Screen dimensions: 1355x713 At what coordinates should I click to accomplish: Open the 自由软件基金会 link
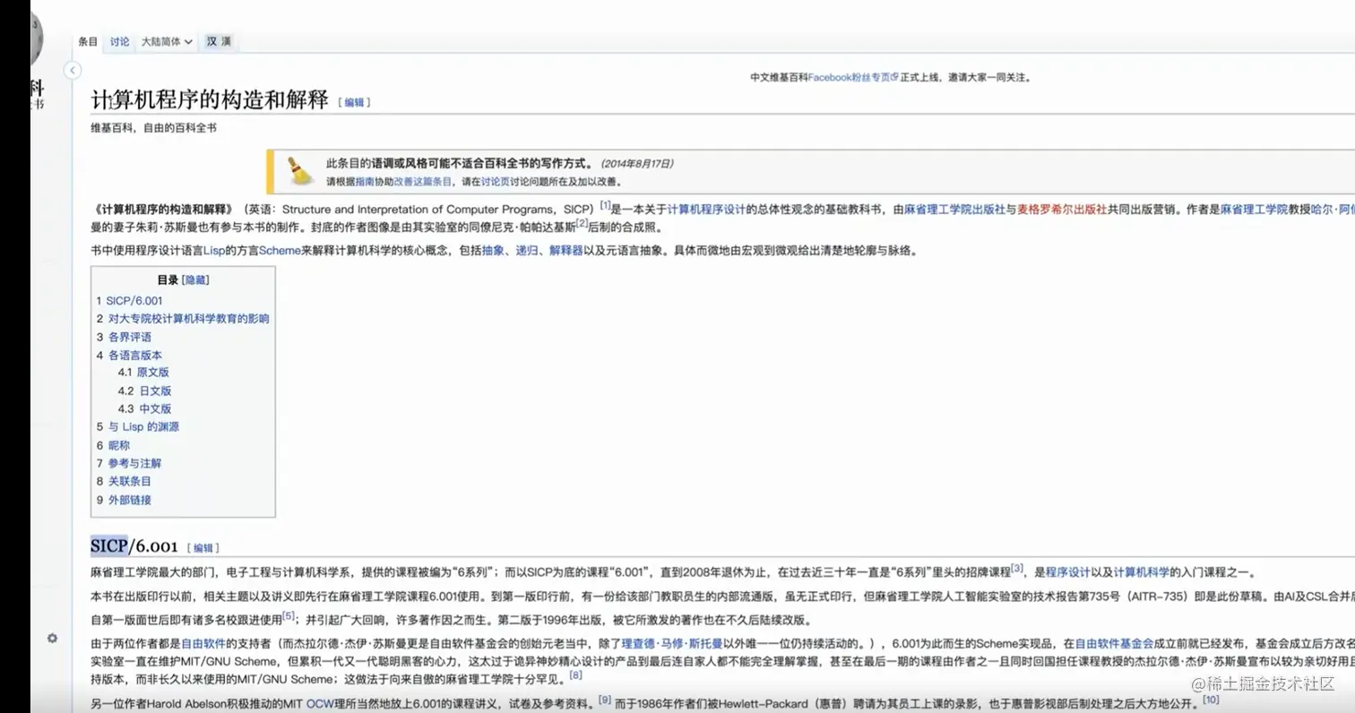[1114, 643]
